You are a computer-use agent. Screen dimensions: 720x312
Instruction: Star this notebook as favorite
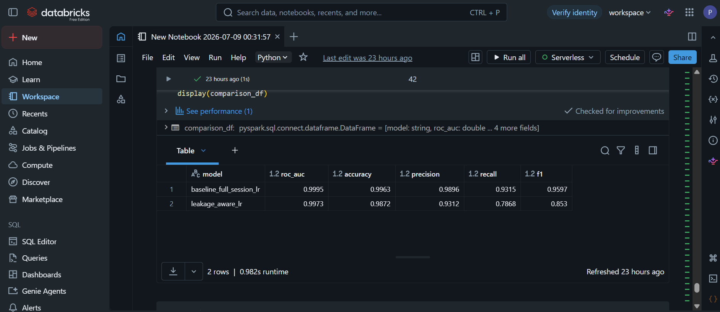[303, 57]
